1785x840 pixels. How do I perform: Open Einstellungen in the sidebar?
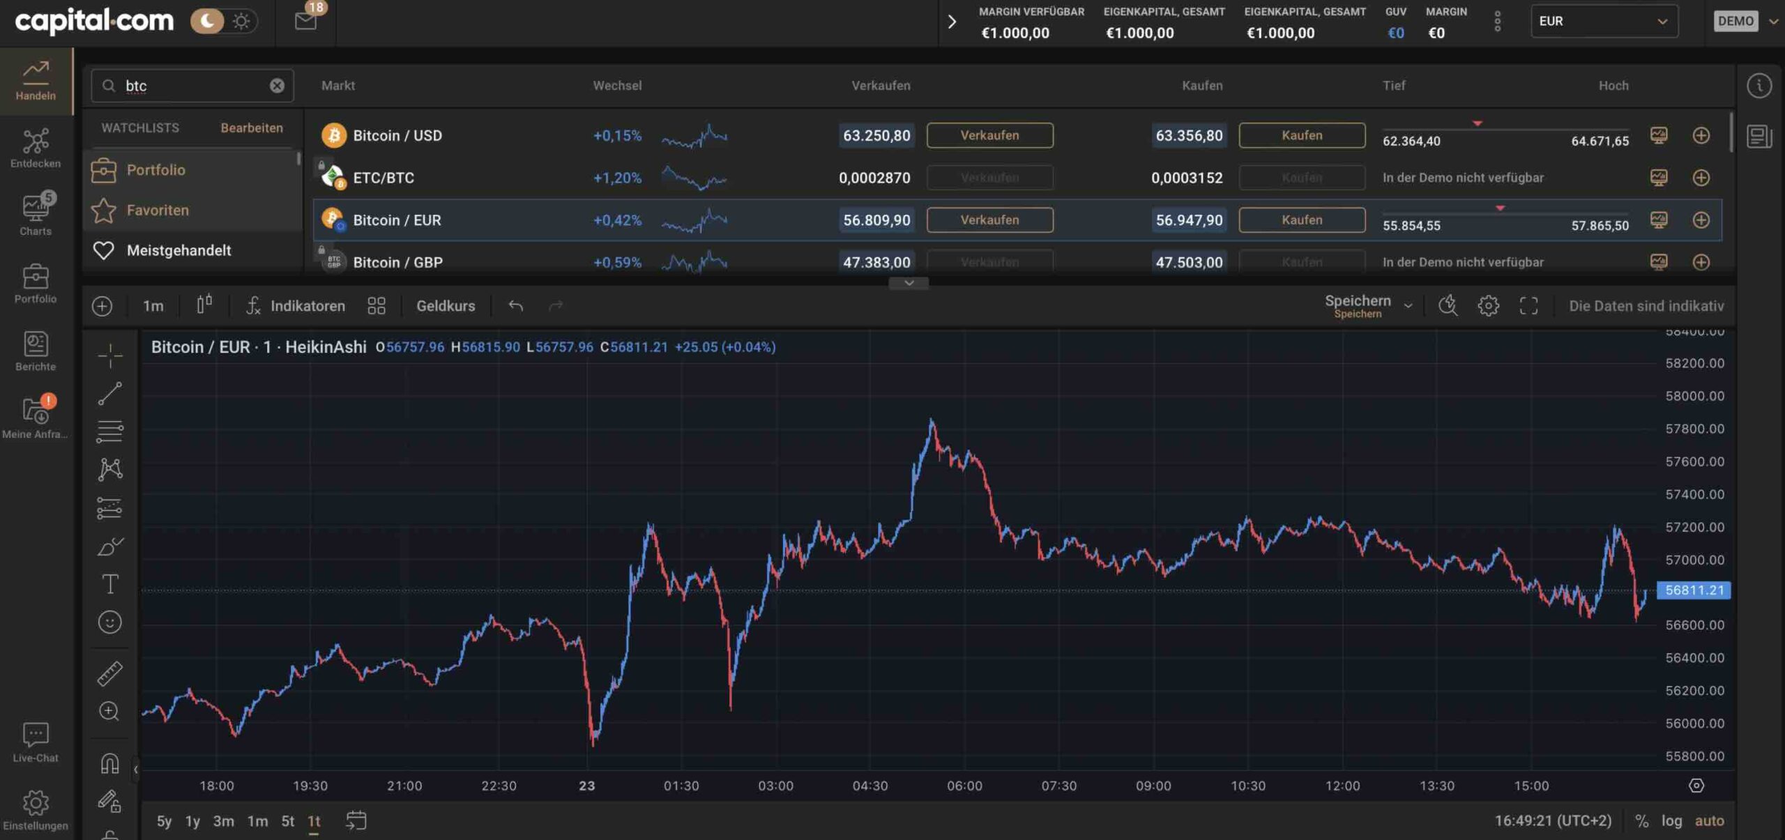tap(36, 810)
